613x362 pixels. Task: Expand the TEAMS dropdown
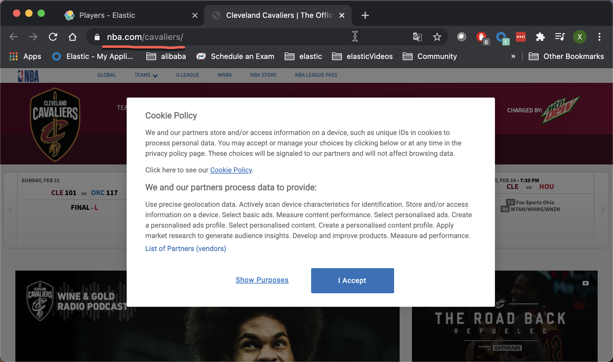pos(146,75)
